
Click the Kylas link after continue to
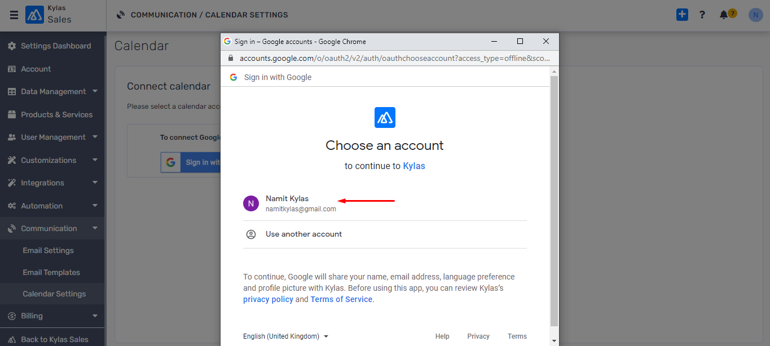(414, 166)
